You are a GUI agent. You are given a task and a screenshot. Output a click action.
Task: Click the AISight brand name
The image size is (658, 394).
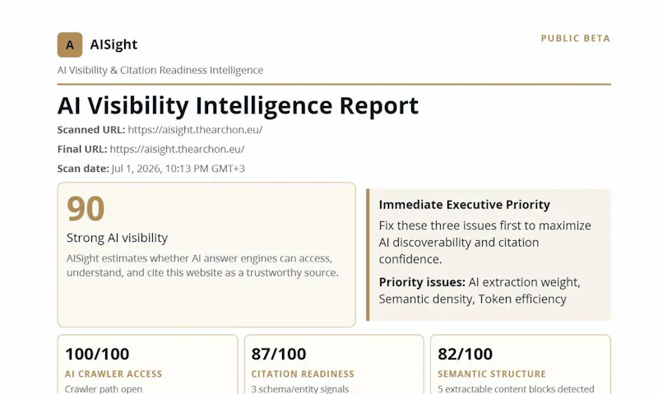point(114,44)
